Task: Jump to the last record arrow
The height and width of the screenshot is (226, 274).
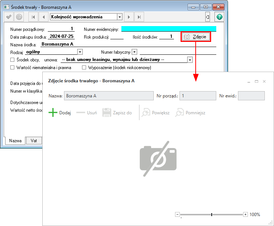Action: (139, 17)
